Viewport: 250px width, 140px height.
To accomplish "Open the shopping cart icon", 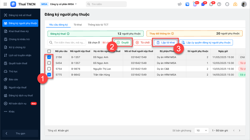I will (187, 4).
